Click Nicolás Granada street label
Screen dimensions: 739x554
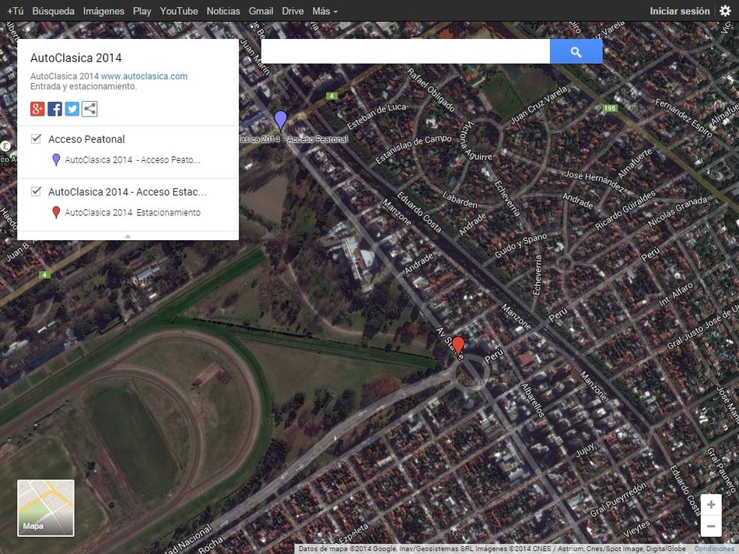pyautogui.click(x=678, y=211)
